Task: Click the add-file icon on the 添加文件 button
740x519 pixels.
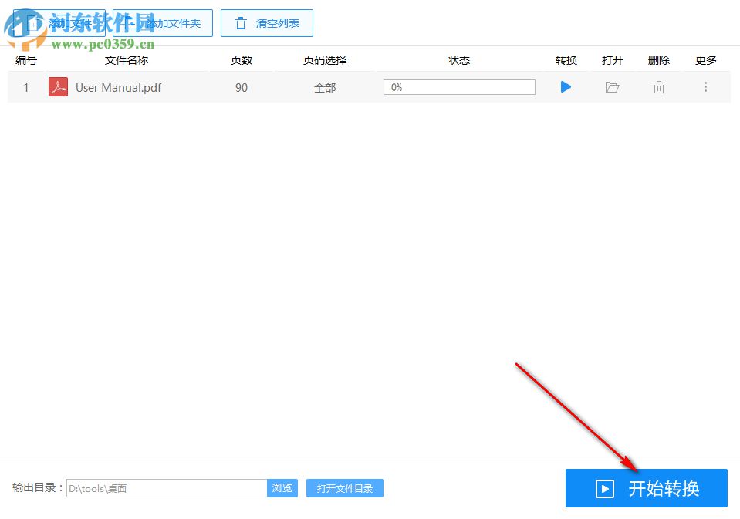Action: (35, 23)
